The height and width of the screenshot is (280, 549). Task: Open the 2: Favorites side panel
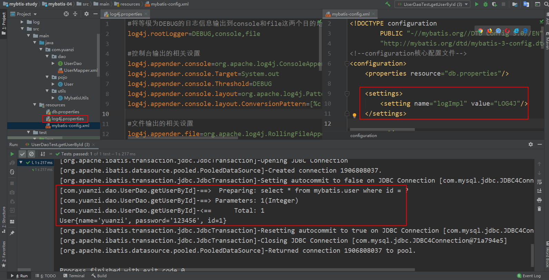[x=4, y=254]
